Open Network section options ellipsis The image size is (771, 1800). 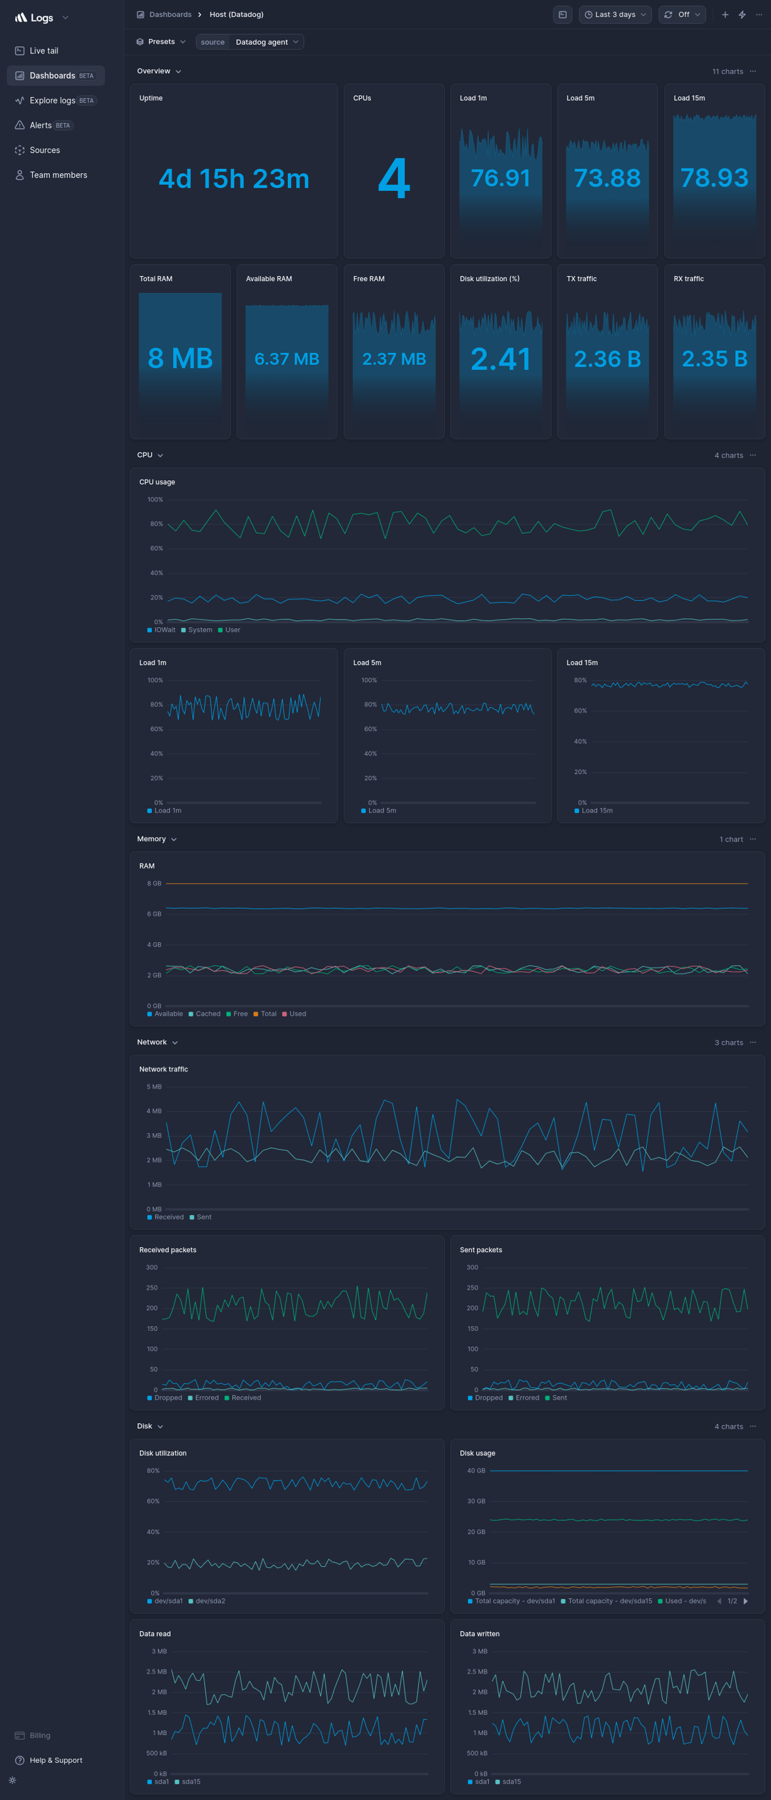(753, 1042)
